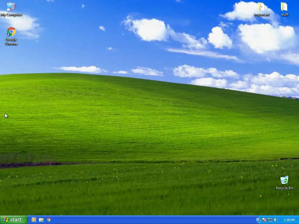Open file explorer from Quick Launch
Image resolution: width=299 pixels, height=224 pixels.
pos(41,220)
